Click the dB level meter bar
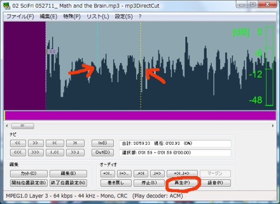The image size is (280, 204). coord(269,66)
